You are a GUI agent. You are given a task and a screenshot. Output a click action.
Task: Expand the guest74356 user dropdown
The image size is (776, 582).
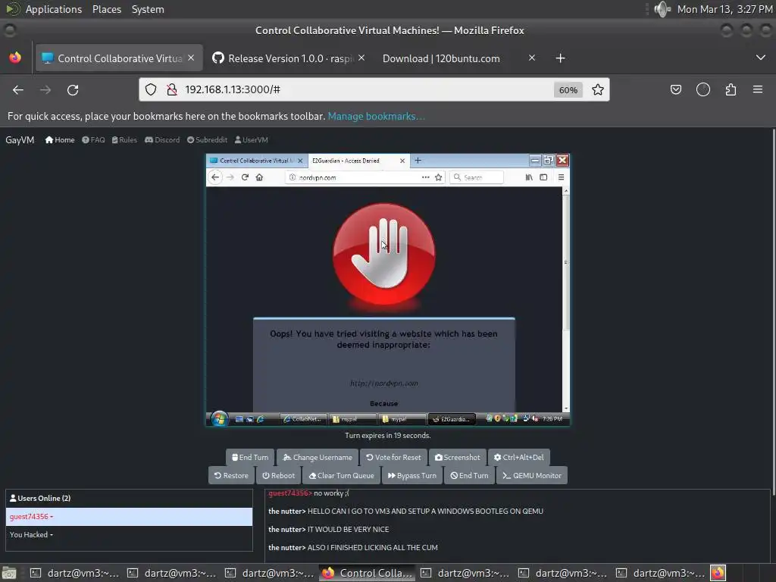tap(129, 517)
